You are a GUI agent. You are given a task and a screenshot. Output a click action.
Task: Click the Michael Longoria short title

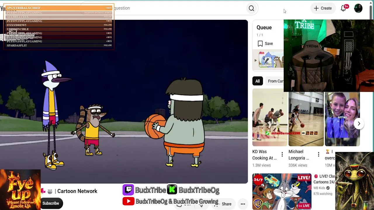299,155
